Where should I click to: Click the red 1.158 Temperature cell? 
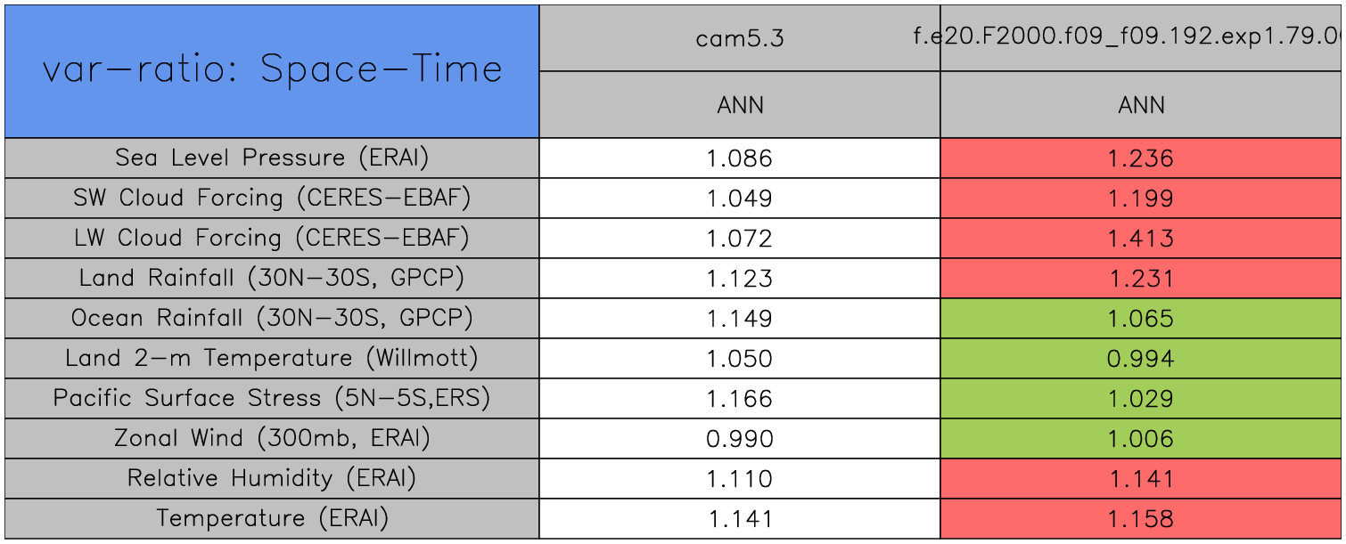click(1141, 519)
